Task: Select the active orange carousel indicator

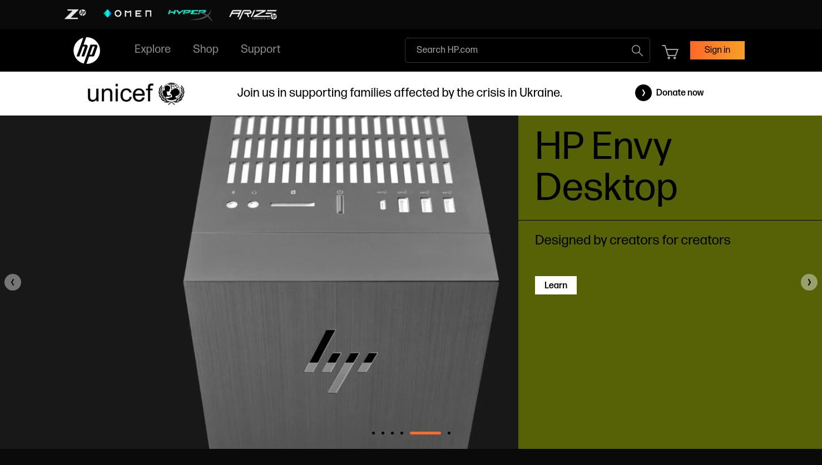Action: (425, 433)
